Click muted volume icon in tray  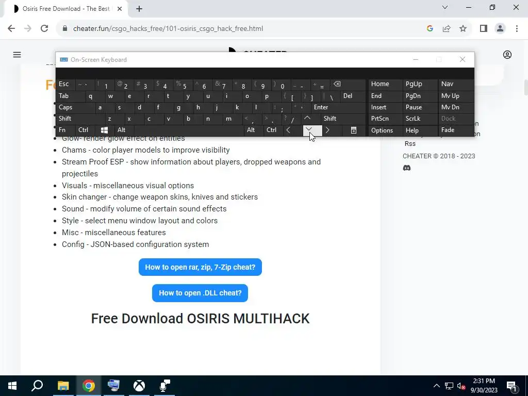[461, 386]
